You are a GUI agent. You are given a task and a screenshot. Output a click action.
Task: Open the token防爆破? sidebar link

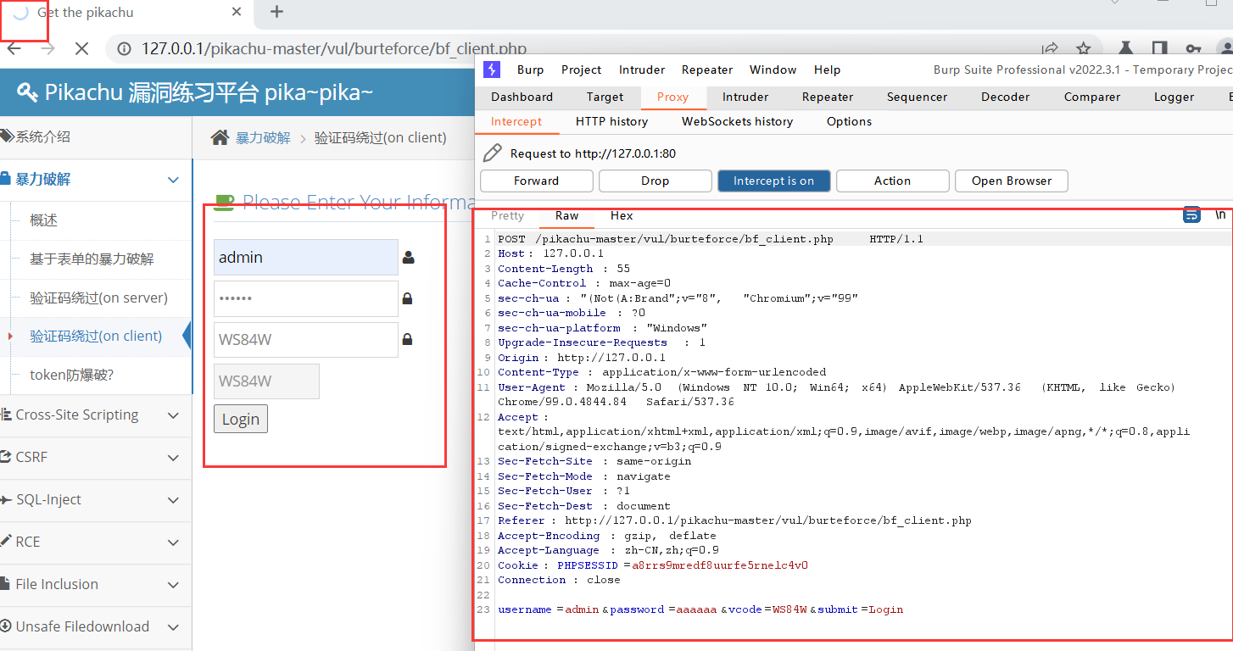(x=72, y=375)
